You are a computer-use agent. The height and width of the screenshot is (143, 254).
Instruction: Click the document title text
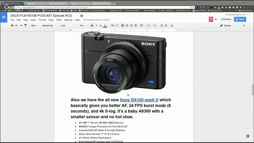pyautogui.click(x=41, y=15)
